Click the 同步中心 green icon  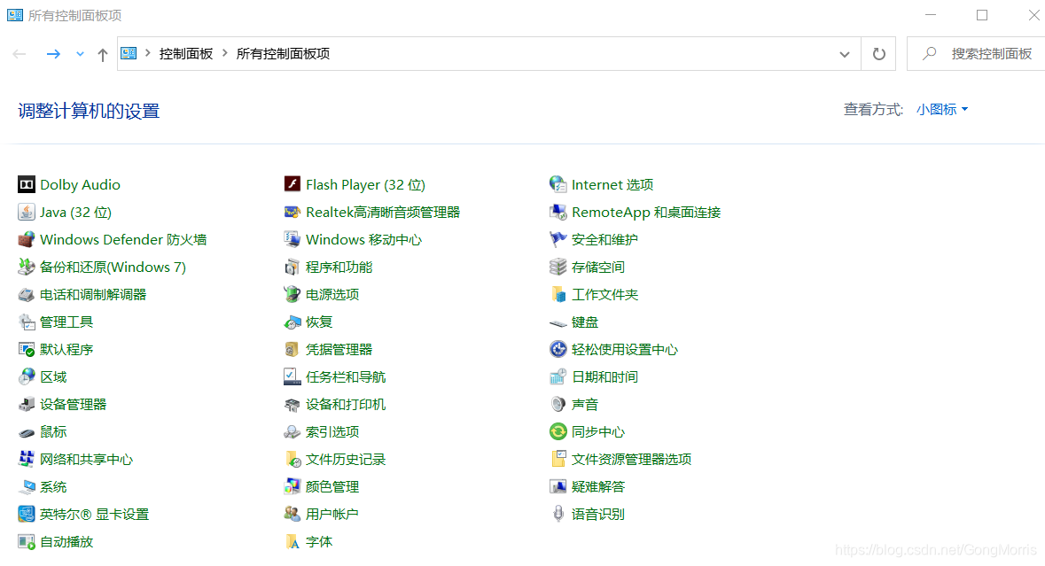[x=558, y=431]
